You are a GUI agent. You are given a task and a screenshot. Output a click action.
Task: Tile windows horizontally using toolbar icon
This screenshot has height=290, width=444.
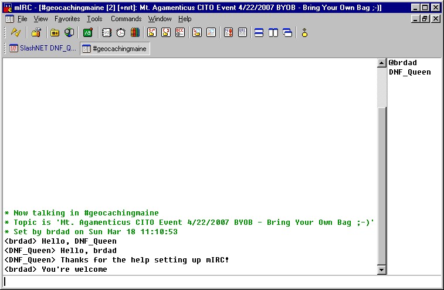259,33
